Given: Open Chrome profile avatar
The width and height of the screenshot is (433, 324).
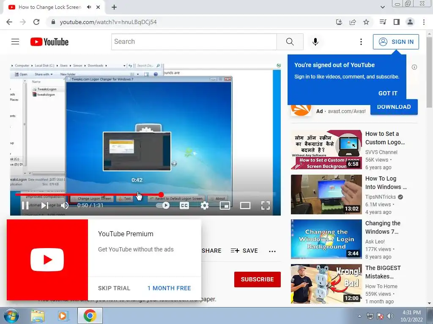Looking at the screenshot, I should click(x=410, y=22).
